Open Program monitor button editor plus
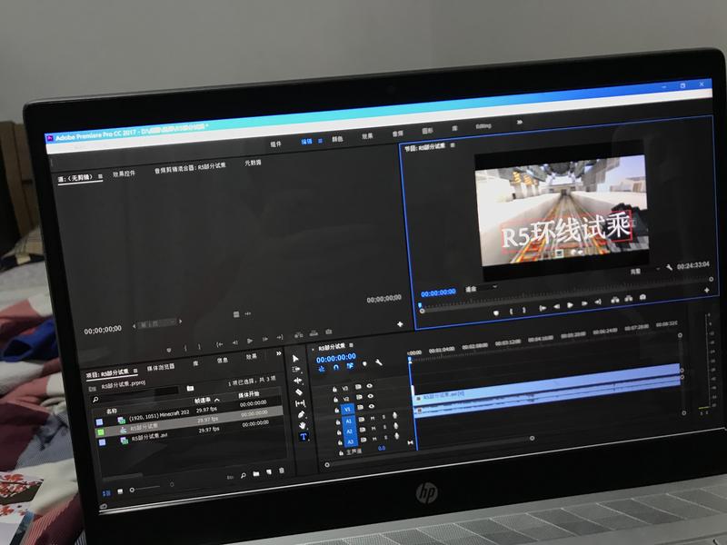 [x=707, y=290]
